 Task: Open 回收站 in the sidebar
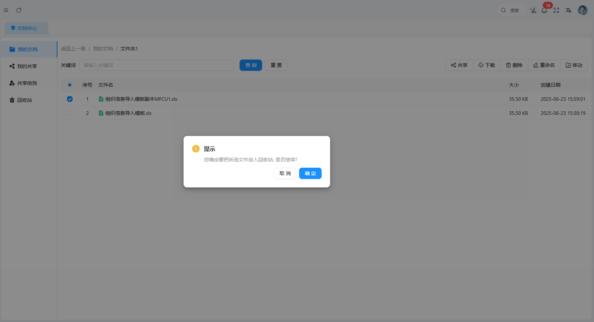[29, 100]
